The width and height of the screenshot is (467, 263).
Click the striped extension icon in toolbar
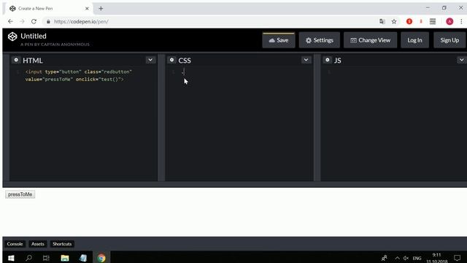[433, 21]
